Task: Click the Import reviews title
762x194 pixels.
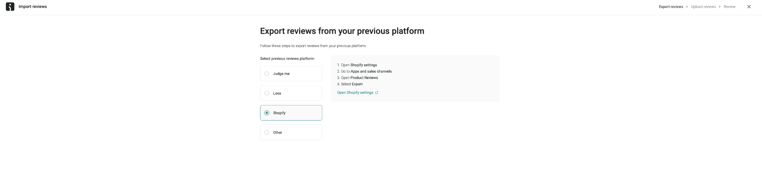Action: click(33, 7)
